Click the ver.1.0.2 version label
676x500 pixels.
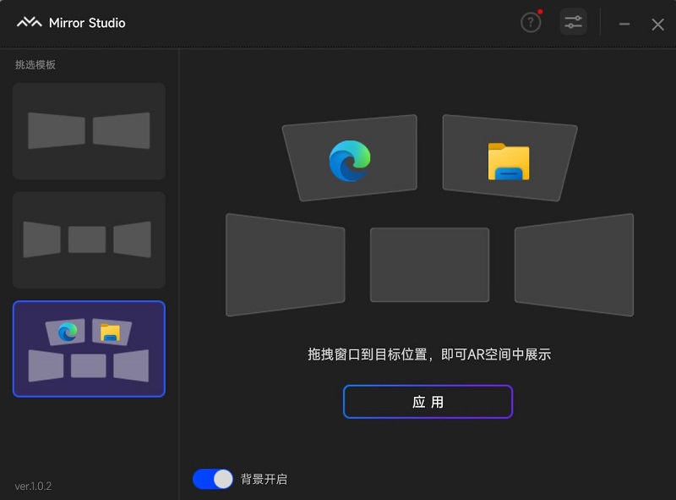tap(34, 486)
